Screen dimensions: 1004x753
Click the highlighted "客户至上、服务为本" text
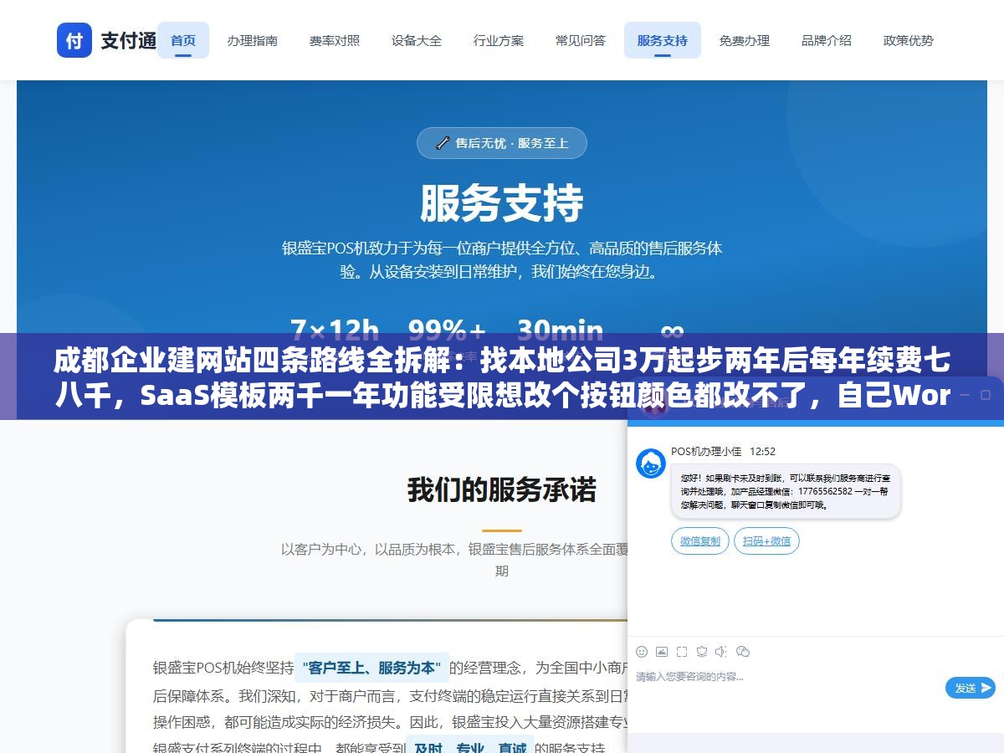[x=371, y=668]
